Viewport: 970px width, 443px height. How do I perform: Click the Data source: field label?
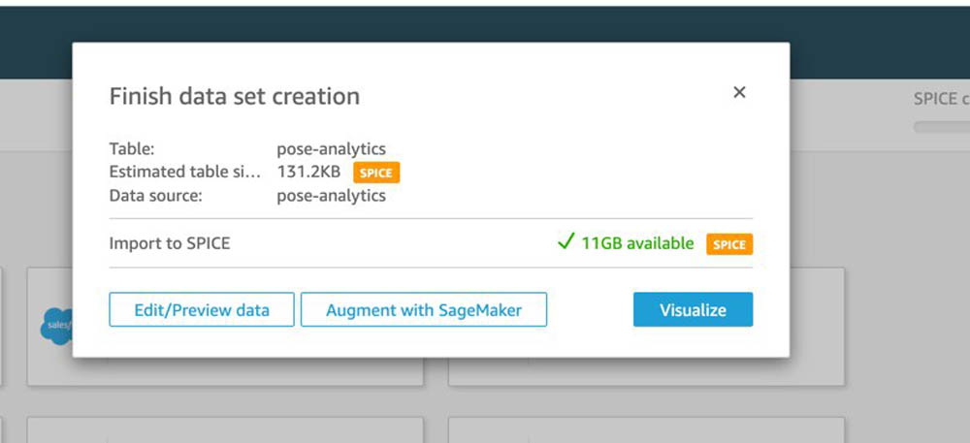point(156,196)
